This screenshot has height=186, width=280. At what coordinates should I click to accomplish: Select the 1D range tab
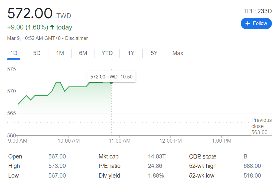point(14,53)
